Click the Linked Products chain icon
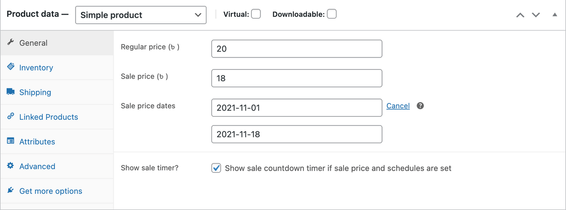 [x=11, y=117]
